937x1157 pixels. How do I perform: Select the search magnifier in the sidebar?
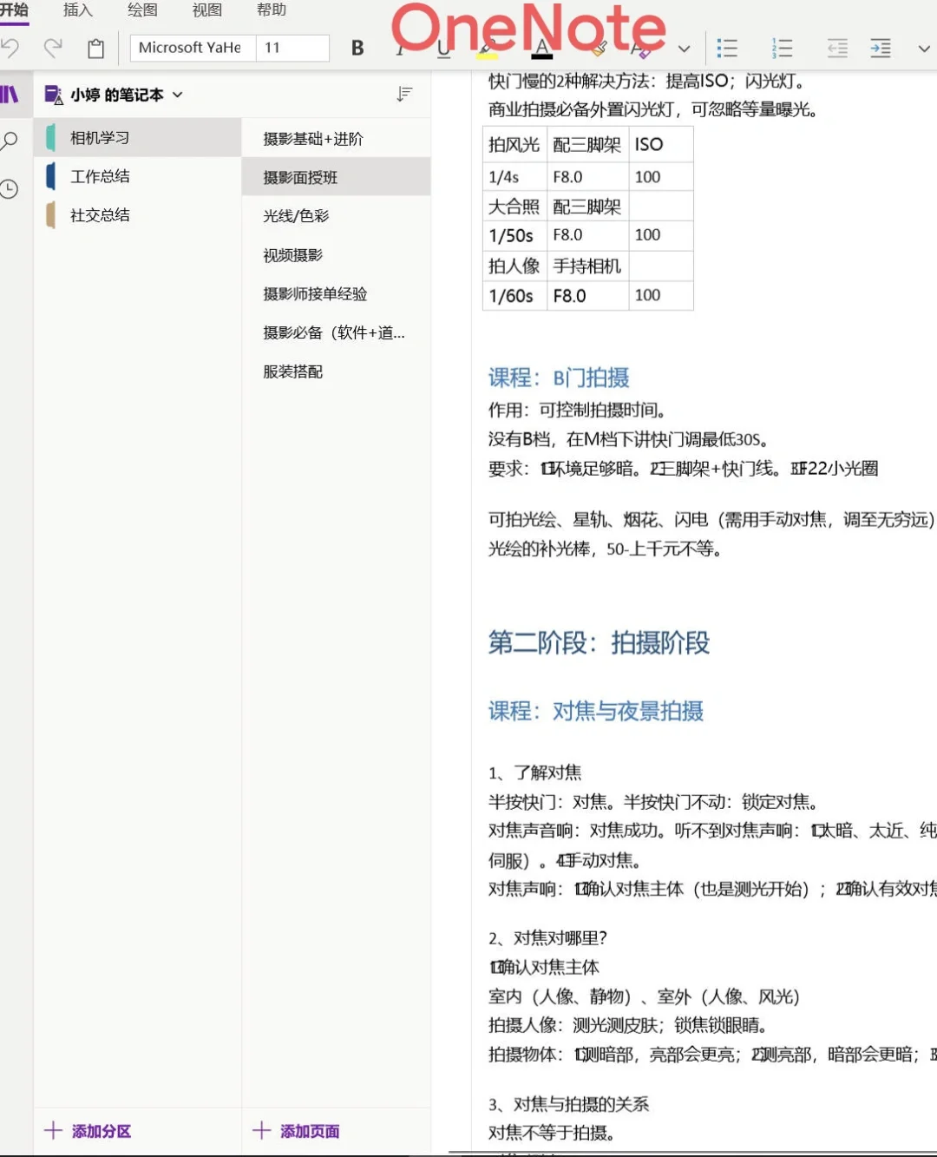10,140
